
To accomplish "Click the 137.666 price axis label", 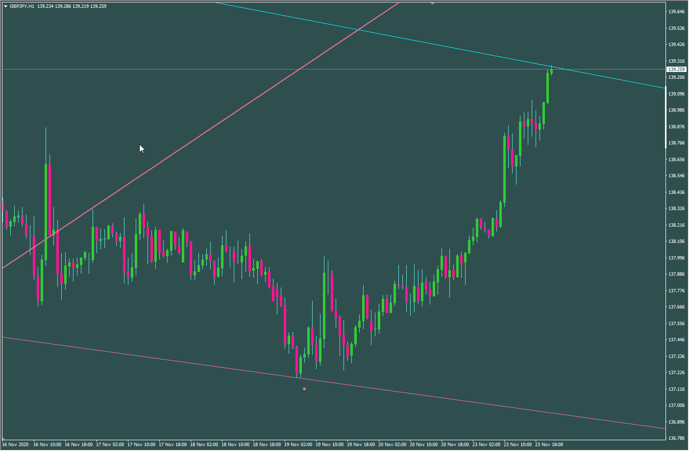I will point(676,307).
